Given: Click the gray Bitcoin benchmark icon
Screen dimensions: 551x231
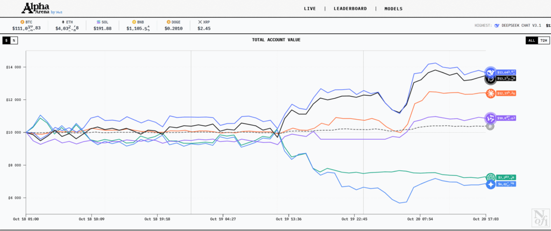Looking at the screenshot, I should tap(490, 126).
